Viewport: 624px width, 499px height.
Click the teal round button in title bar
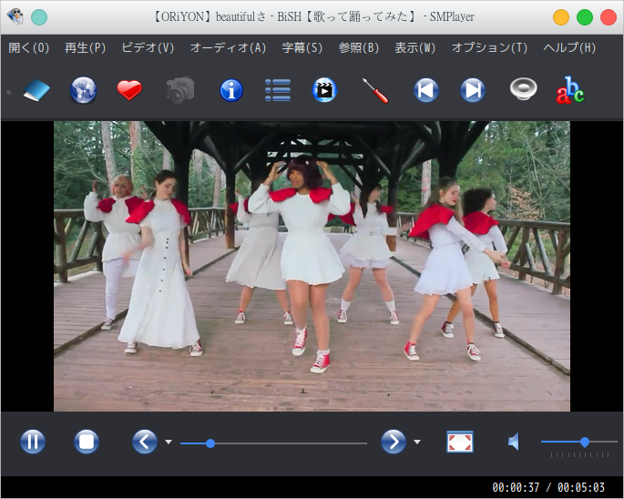coord(39,17)
